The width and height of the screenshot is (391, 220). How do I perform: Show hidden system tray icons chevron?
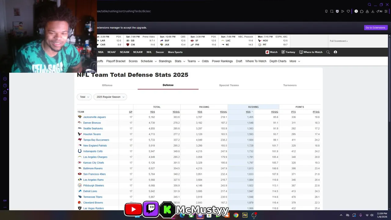pyautogui.click(x=341, y=215)
